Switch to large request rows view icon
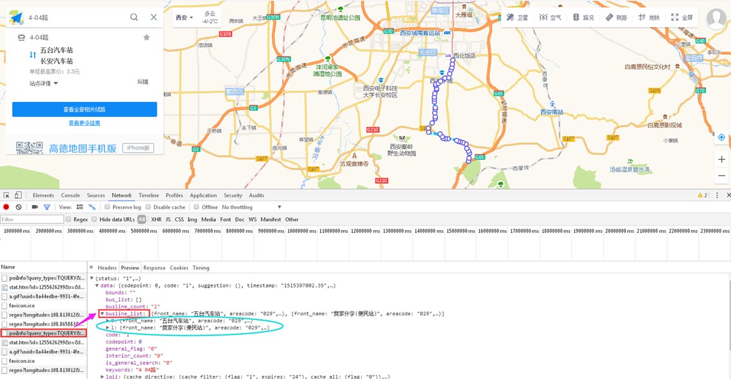The image size is (731, 379). coord(80,207)
